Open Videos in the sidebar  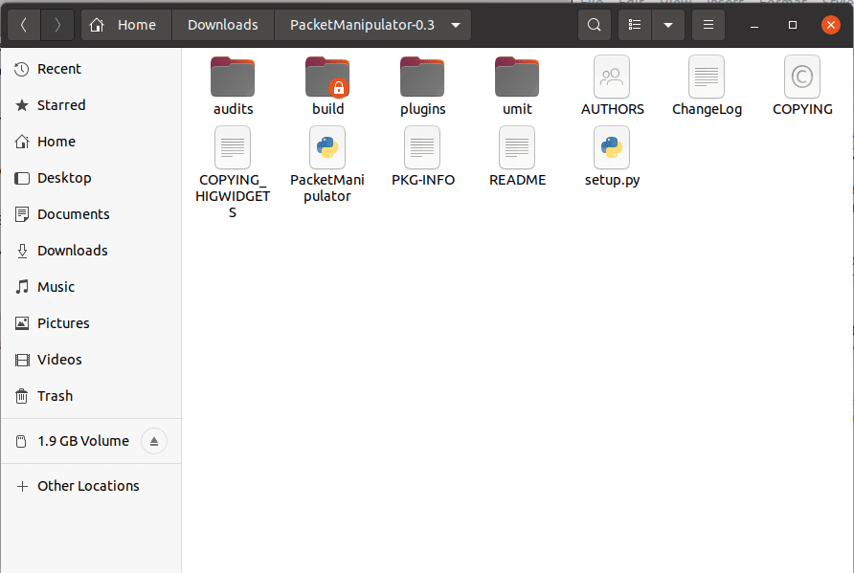click(x=91, y=360)
